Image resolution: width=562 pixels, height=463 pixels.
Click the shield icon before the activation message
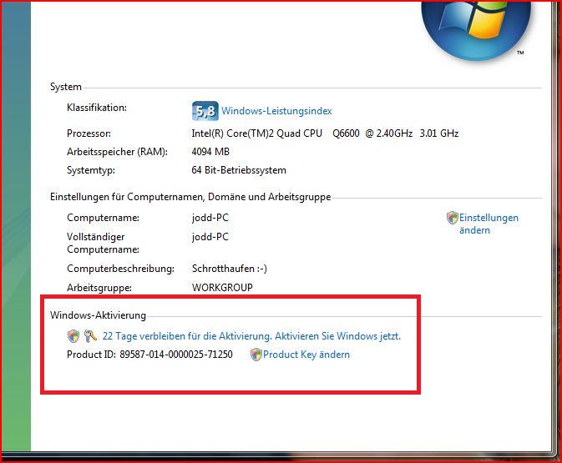click(73, 336)
